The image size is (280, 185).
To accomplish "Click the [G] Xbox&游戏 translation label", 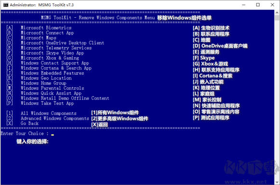I will 211,64.
